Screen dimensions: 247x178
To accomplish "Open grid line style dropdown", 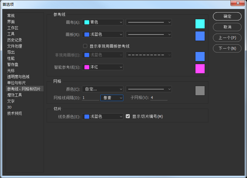I will 149,89.
